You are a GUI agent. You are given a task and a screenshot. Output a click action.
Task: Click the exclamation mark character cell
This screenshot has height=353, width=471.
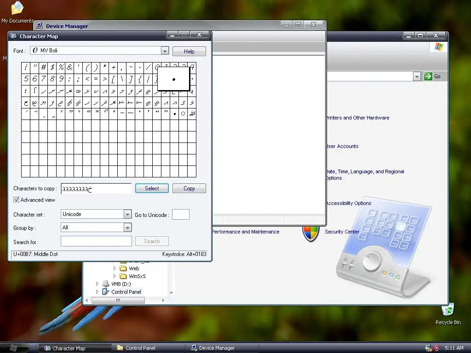(x=26, y=67)
